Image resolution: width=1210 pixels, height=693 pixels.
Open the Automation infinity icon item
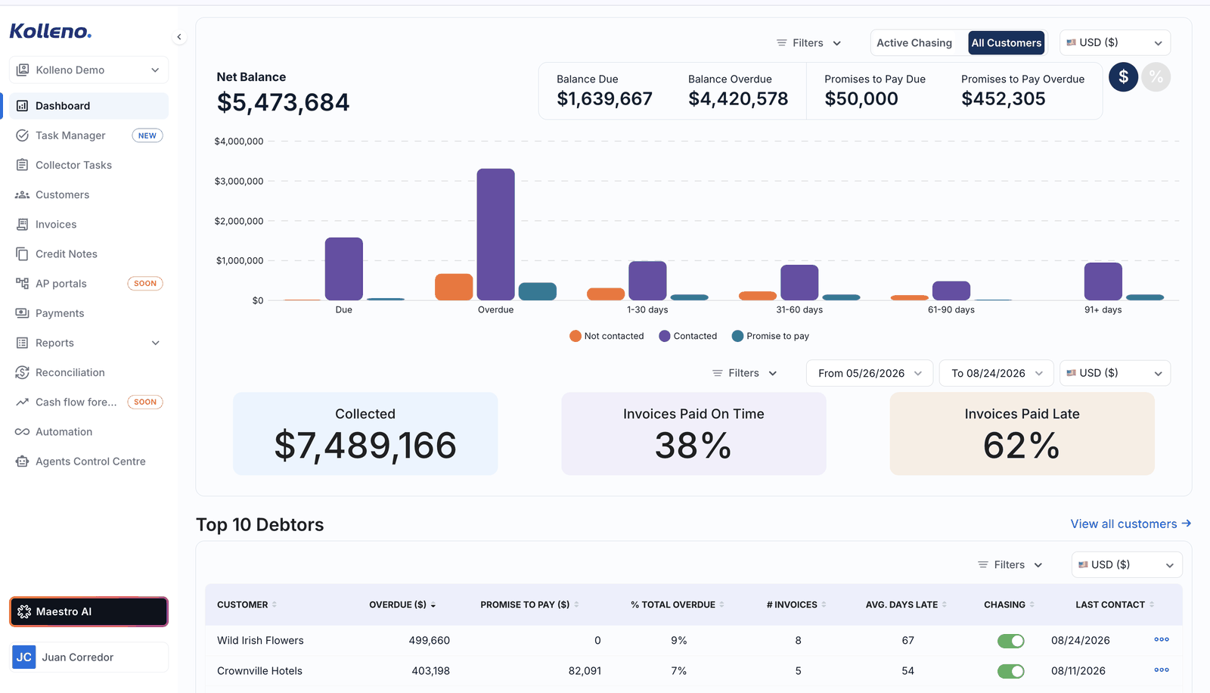(x=22, y=432)
